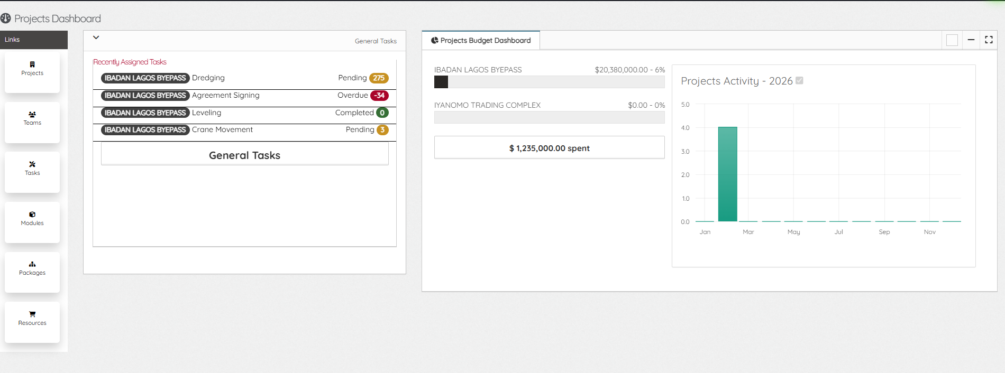The width and height of the screenshot is (1005, 373).
Task: Select the Projects Budget Dashboard tab
Action: pos(481,41)
